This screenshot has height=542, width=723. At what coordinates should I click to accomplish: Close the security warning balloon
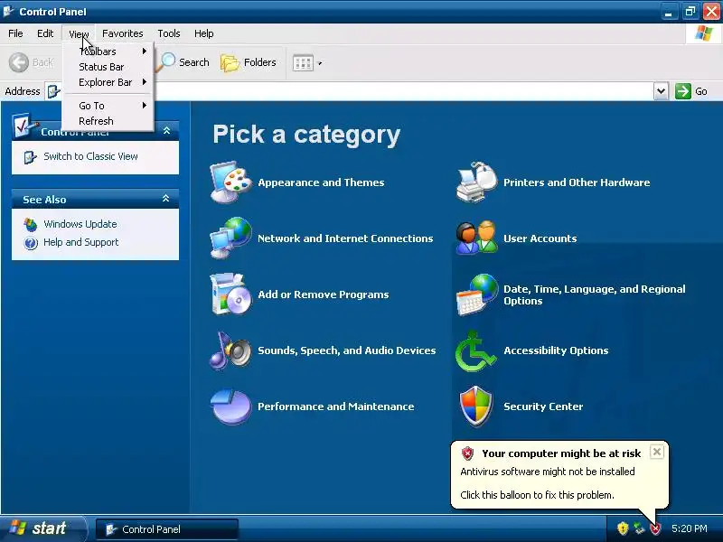pos(657,452)
